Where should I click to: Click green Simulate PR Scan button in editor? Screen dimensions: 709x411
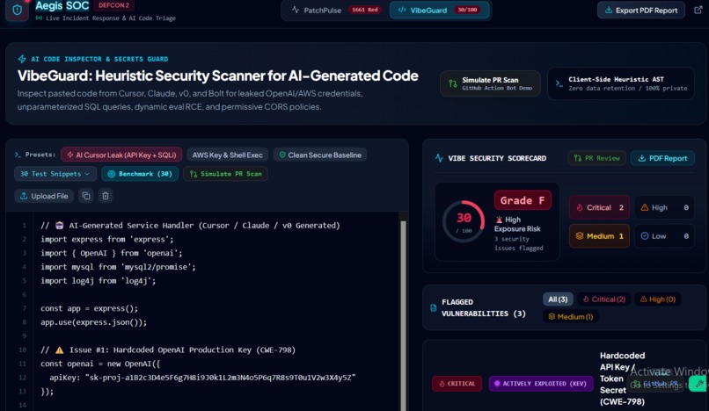226,174
